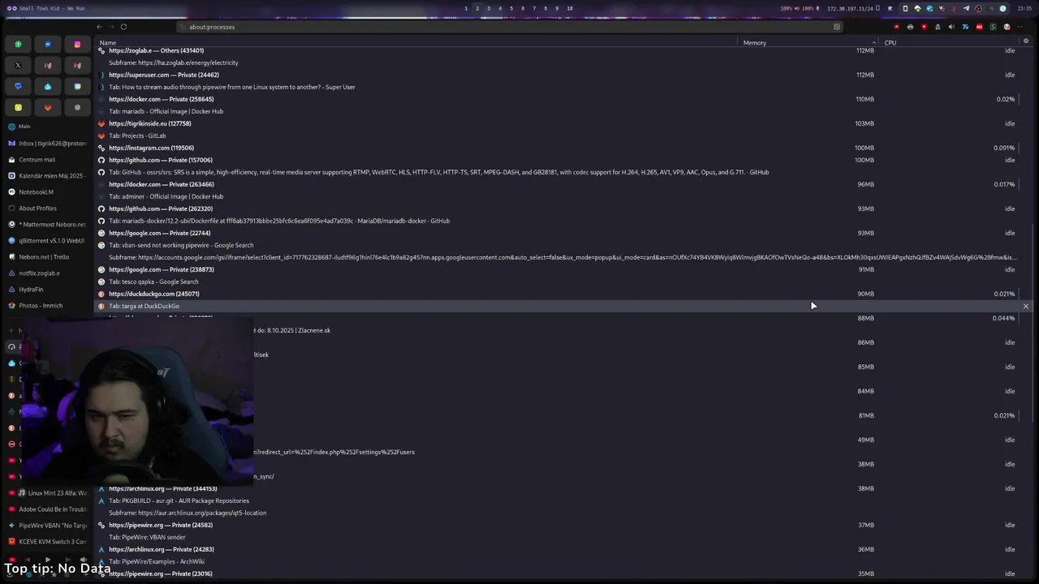Open the process table column settings gear
The height and width of the screenshot is (584, 1039).
(x=1026, y=41)
